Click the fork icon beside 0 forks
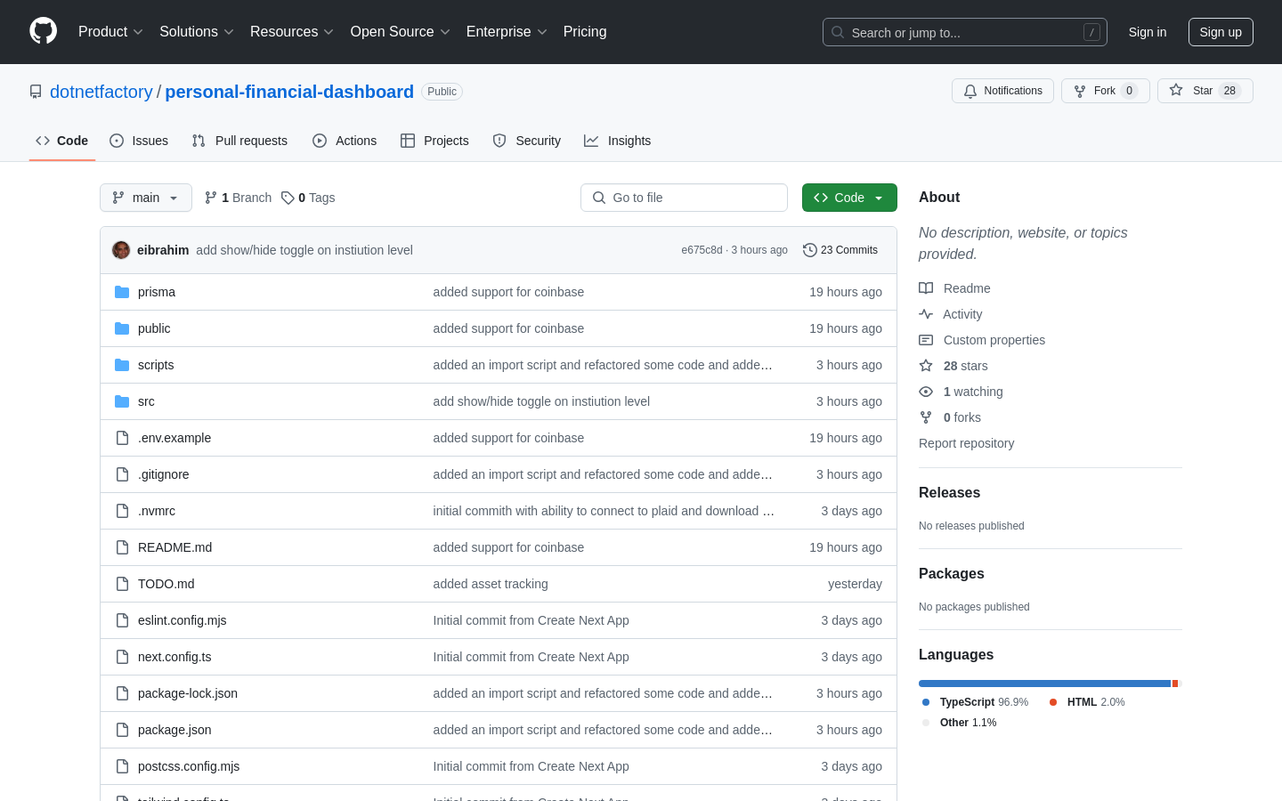The height and width of the screenshot is (801, 1282). (926, 417)
